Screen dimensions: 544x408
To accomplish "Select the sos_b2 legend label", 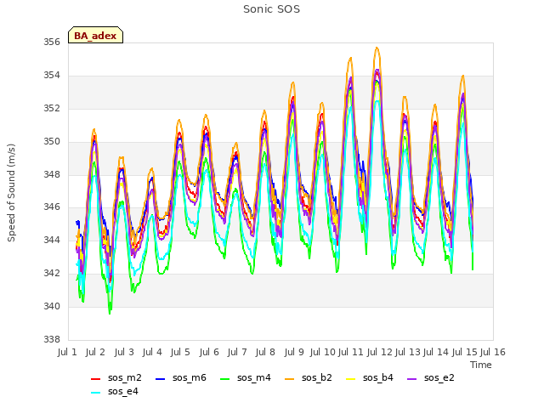I will pos(317,377).
